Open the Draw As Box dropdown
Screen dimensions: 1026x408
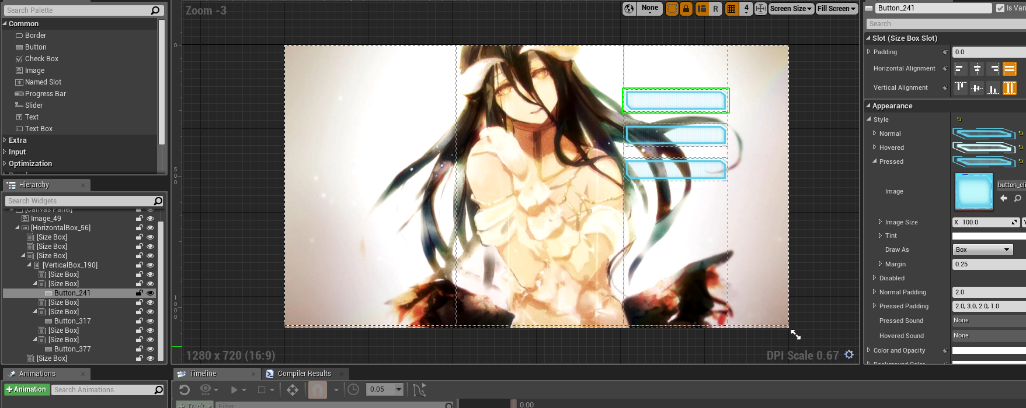[982, 249]
